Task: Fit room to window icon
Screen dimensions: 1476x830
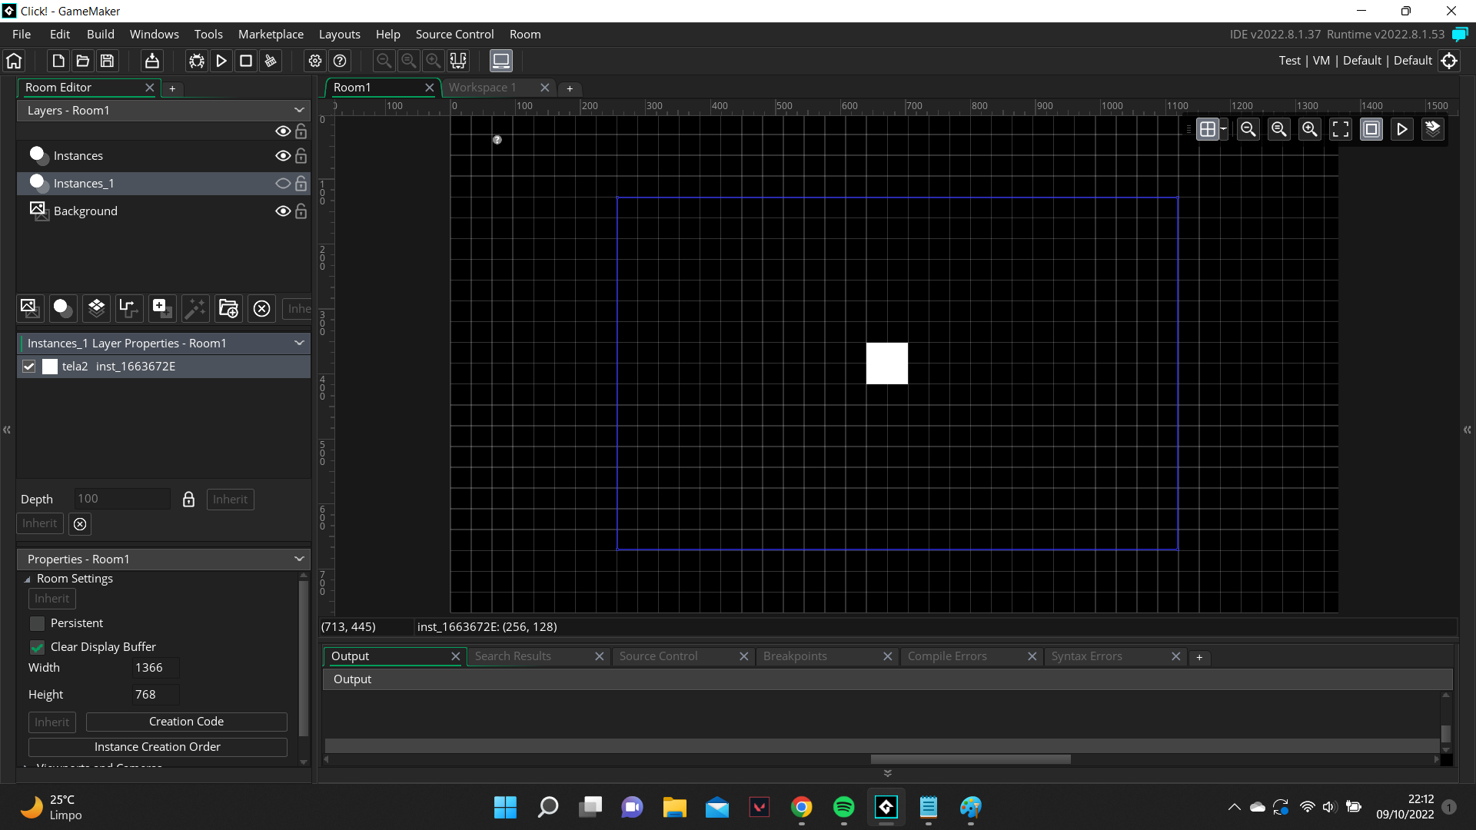Action: point(1341,129)
